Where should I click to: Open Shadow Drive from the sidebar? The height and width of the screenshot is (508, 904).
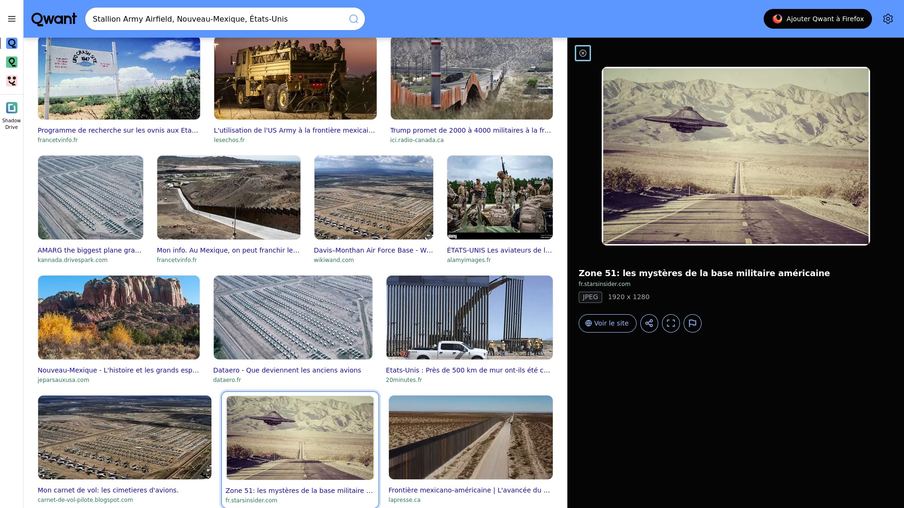point(12,115)
